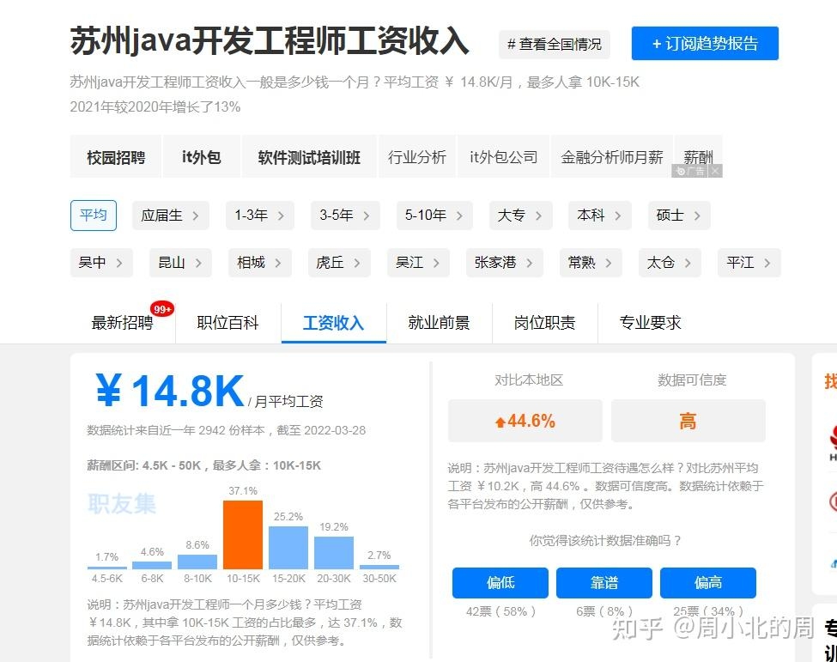Vote 偏低 on the statistics poll

pos(500,582)
